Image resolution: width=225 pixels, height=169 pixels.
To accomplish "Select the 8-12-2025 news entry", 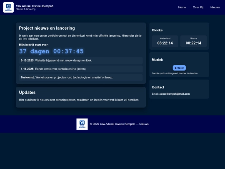I will 81,61.
